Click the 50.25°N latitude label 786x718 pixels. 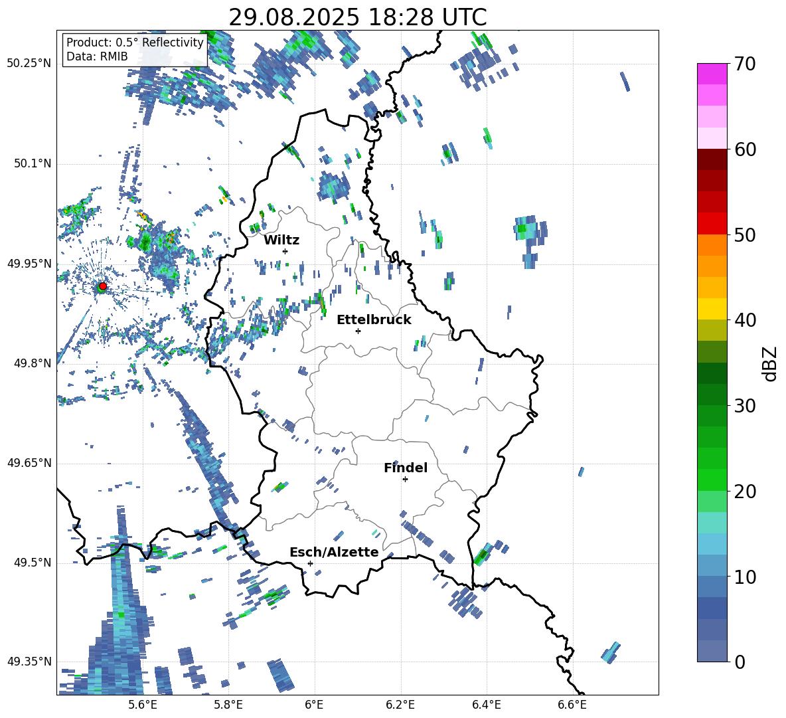[29, 64]
